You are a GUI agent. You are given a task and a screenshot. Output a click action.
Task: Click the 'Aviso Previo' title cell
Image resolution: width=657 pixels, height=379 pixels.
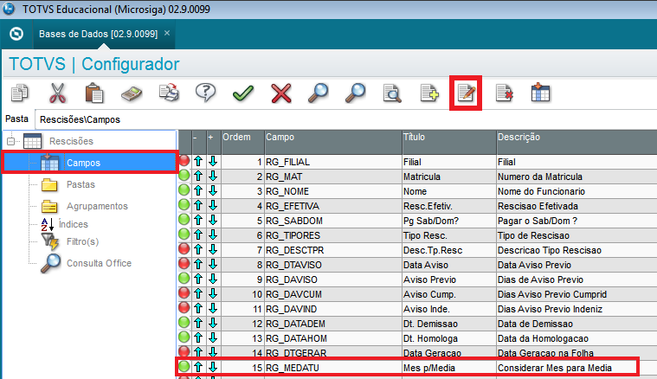[x=448, y=279]
